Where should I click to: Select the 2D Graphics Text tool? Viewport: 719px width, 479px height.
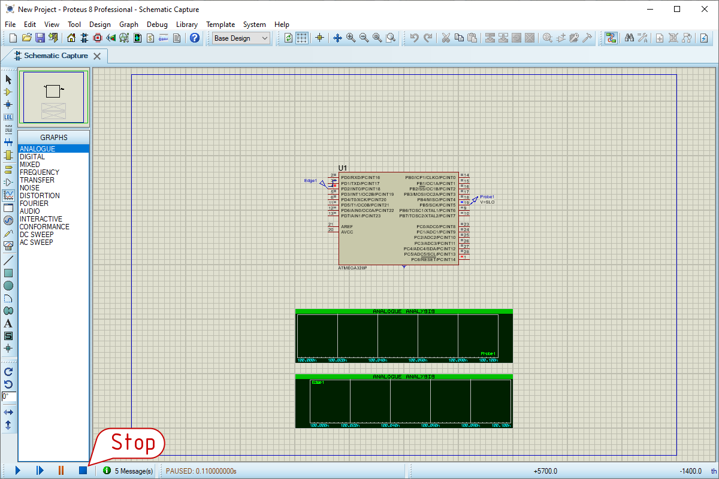pos(8,323)
